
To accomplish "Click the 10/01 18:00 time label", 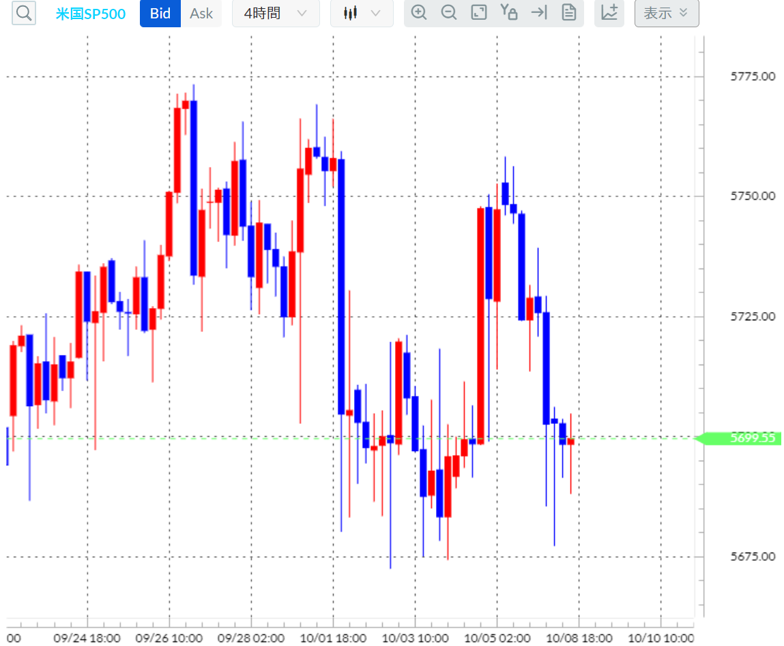I will [x=333, y=639].
